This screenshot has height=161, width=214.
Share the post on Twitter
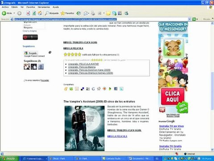[x=121, y=89]
